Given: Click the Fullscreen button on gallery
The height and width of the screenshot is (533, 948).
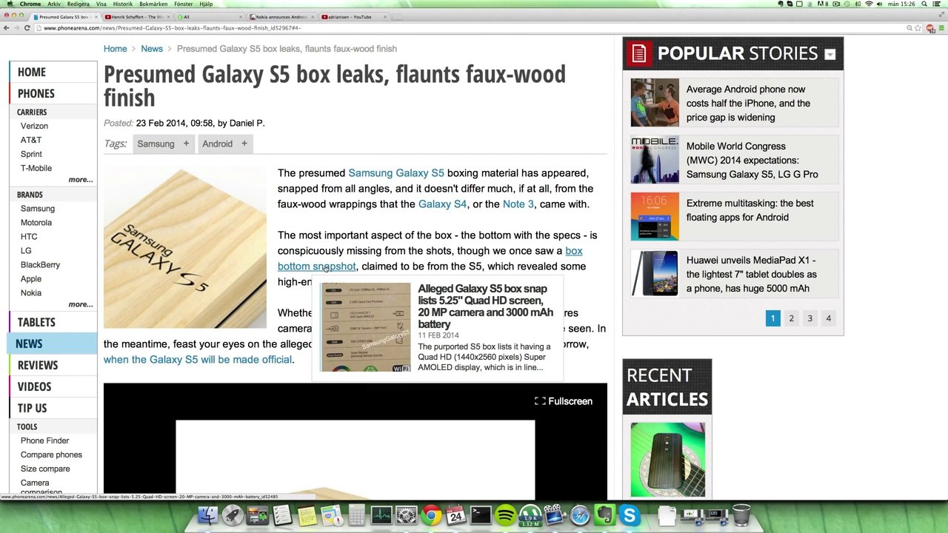Looking at the screenshot, I should tap(564, 401).
